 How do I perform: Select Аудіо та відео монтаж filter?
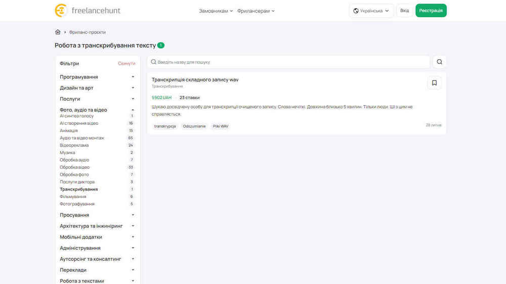[82, 138]
